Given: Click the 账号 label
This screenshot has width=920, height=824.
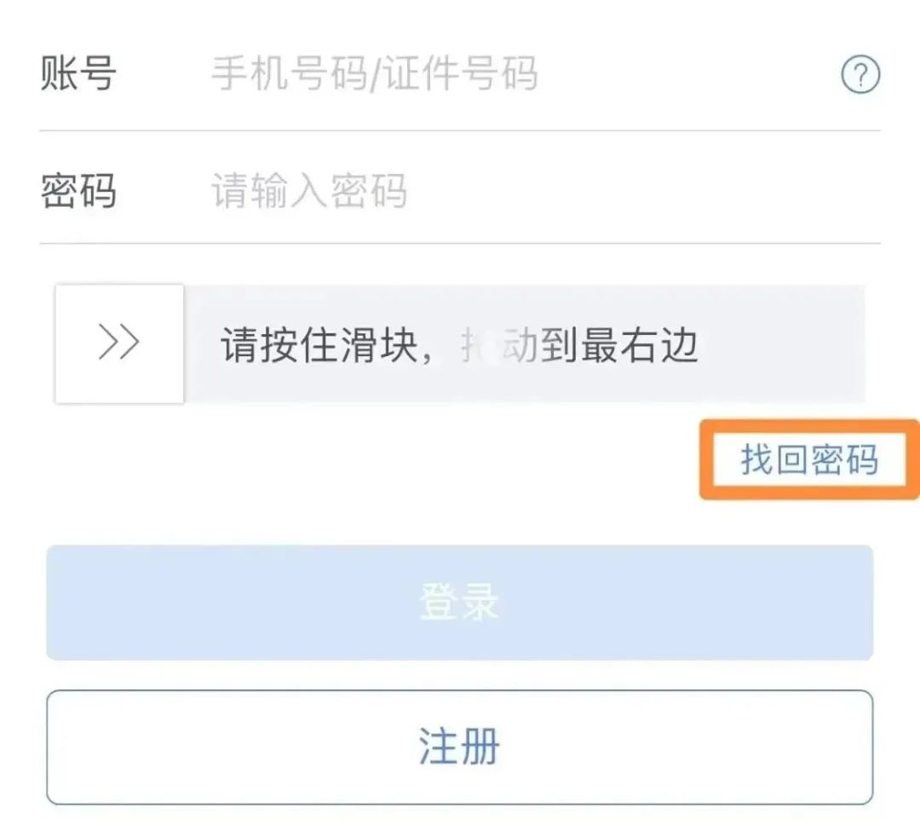Looking at the screenshot, I should pyautogui.click(x=78, y=73).
